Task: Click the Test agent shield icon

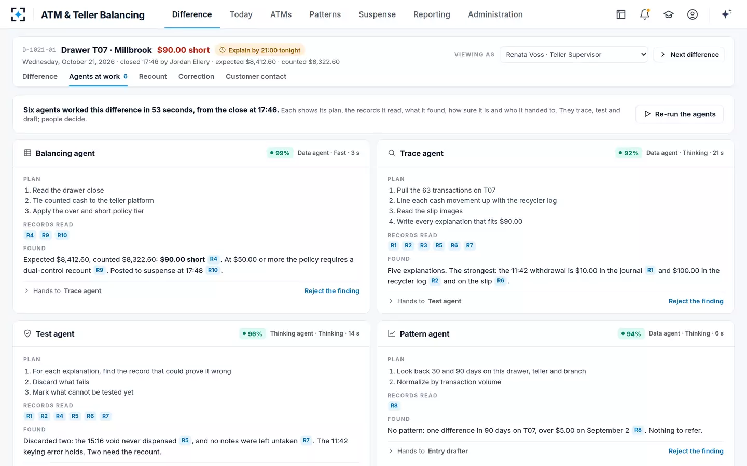Action: [27, 334]
